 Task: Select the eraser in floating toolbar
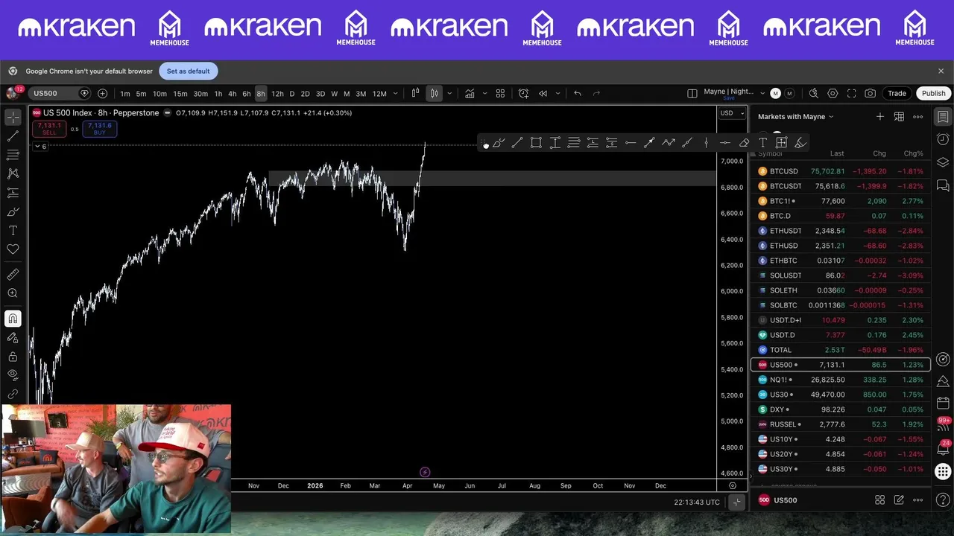[x=744, y=143]
